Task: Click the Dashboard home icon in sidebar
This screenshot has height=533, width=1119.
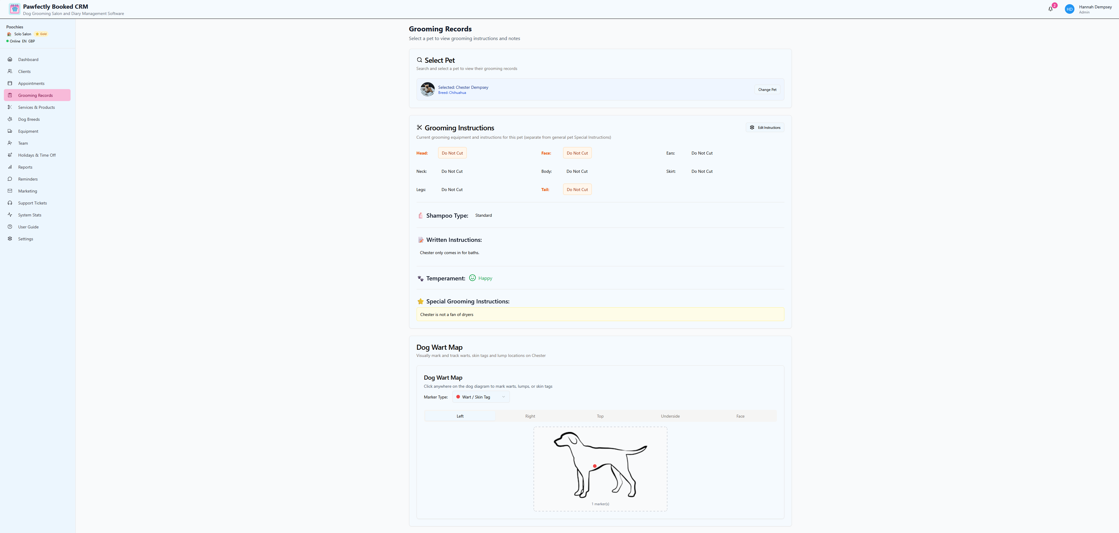Action: 10,59
